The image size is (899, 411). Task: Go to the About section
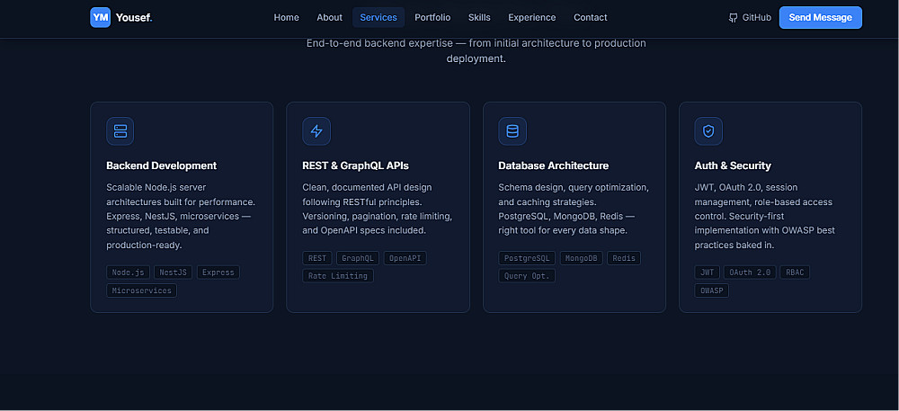click(330, 18)
